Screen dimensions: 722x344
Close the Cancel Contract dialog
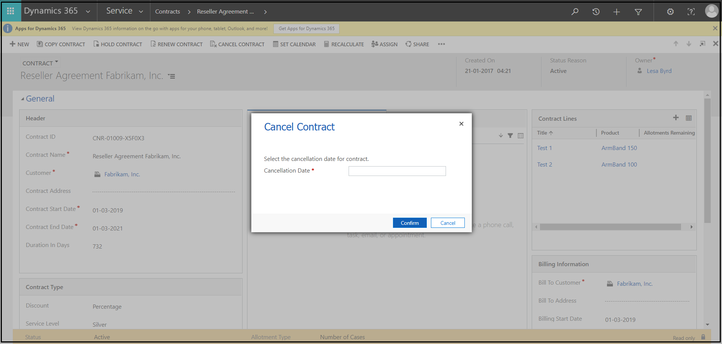pos(461,124)
